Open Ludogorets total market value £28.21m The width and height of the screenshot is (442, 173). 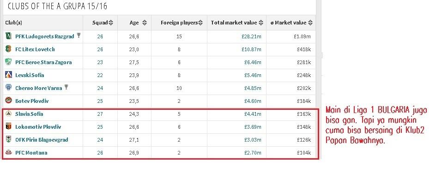point(251,36)
